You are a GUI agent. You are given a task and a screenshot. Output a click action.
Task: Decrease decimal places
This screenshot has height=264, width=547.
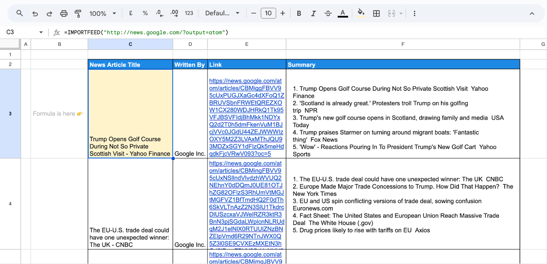coord(159,13)
